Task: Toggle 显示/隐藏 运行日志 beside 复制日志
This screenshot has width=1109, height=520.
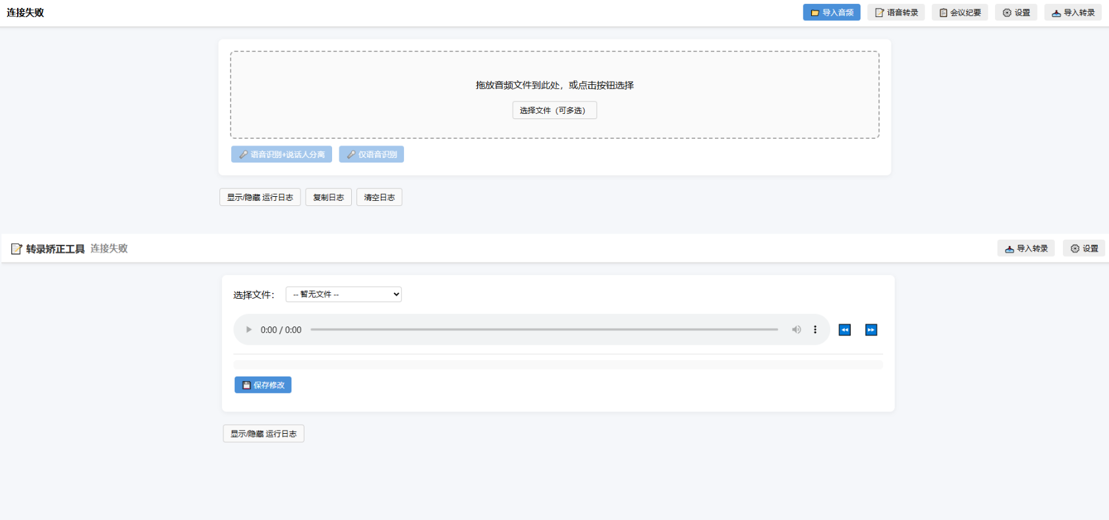Action: [x=260, y=197]
